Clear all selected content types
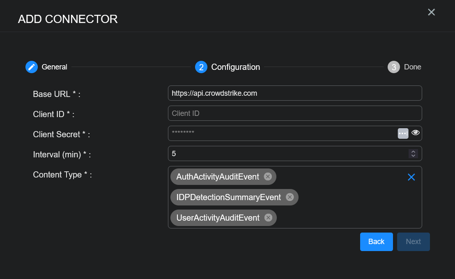455x279 pixels. (x=411, y=177)
